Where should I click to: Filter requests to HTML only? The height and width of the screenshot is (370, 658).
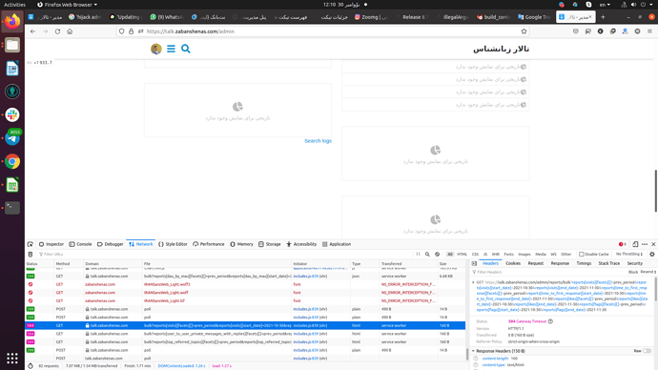[x=462, y=255]
